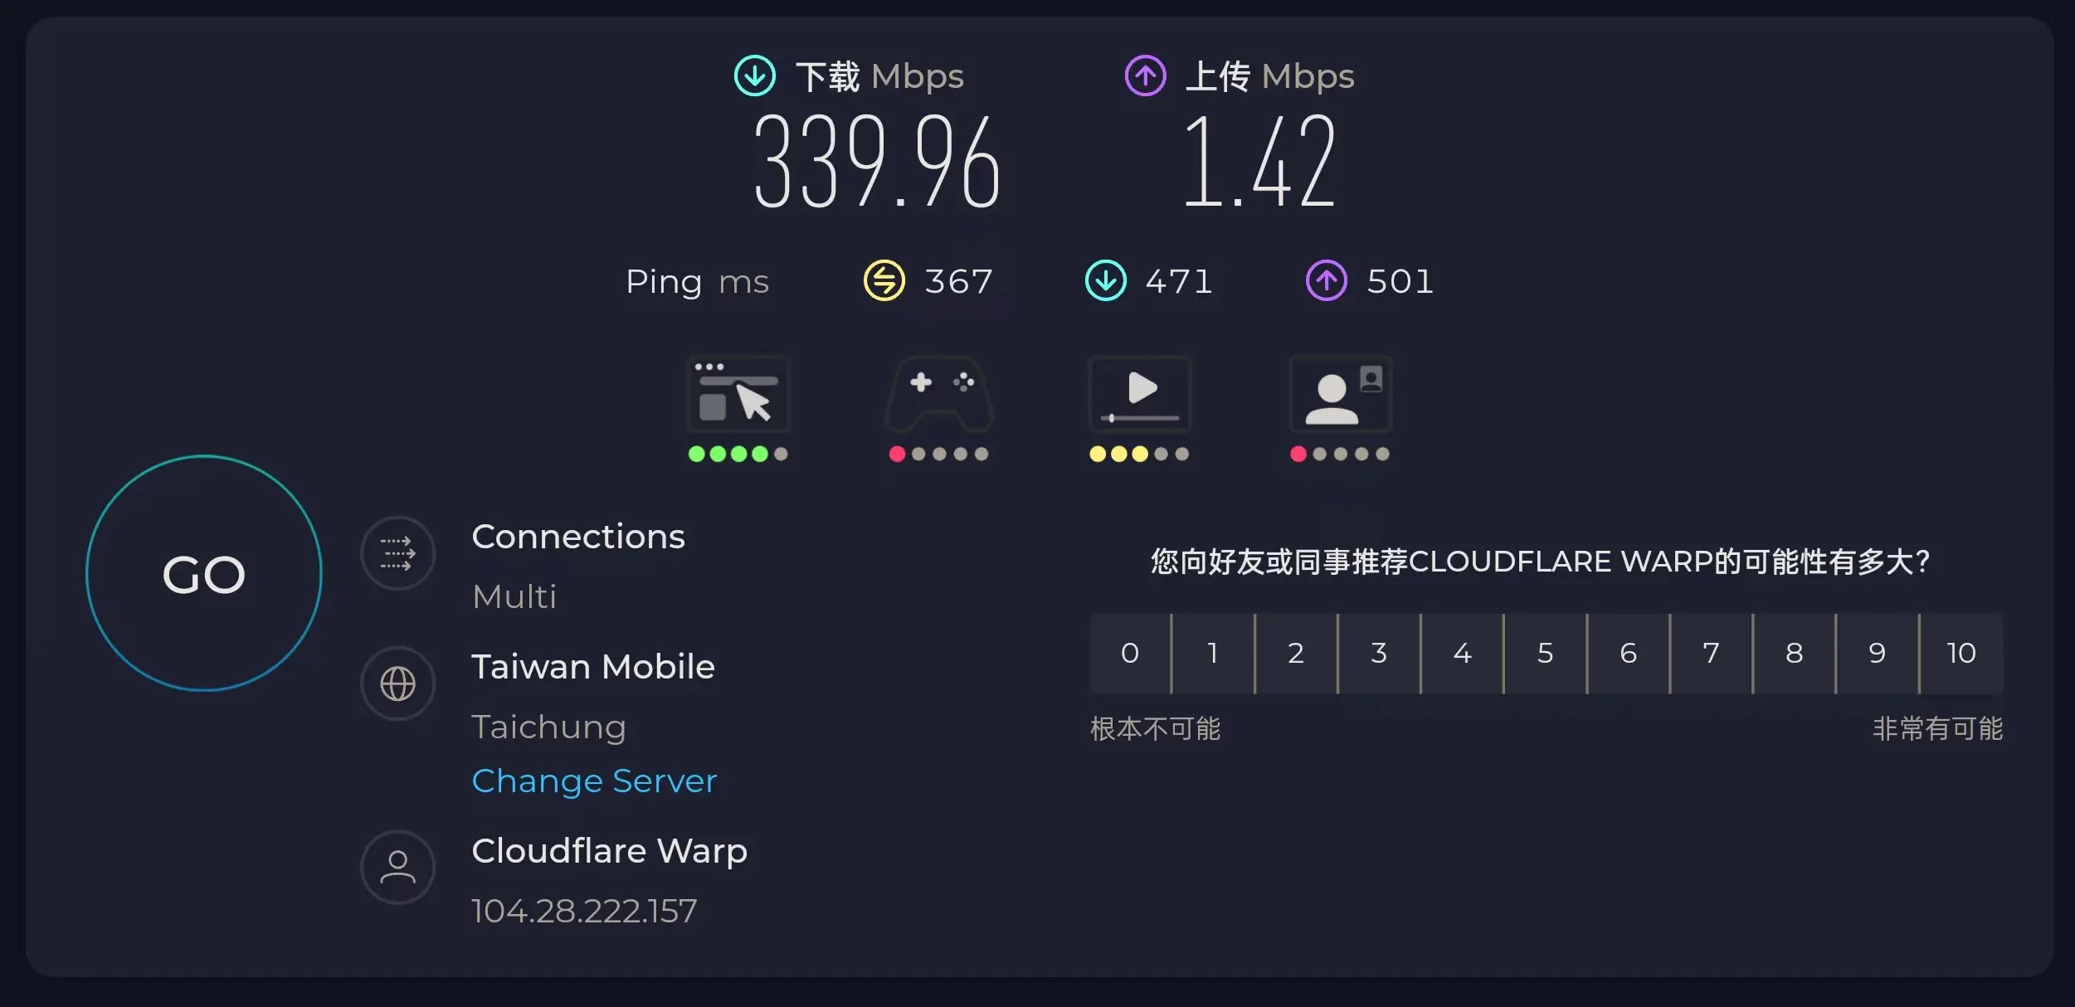Click the Connections mode arrows icon
Viewport: 2075px width, 1007px height.
[x=397, y=553]
